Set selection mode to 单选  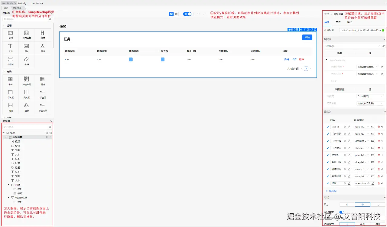363,224
